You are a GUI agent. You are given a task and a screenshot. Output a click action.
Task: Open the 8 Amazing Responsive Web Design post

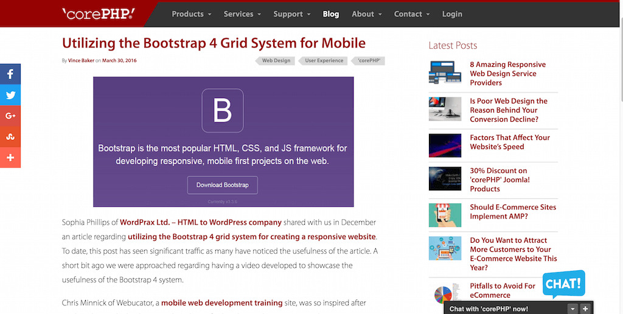[508, 74]
